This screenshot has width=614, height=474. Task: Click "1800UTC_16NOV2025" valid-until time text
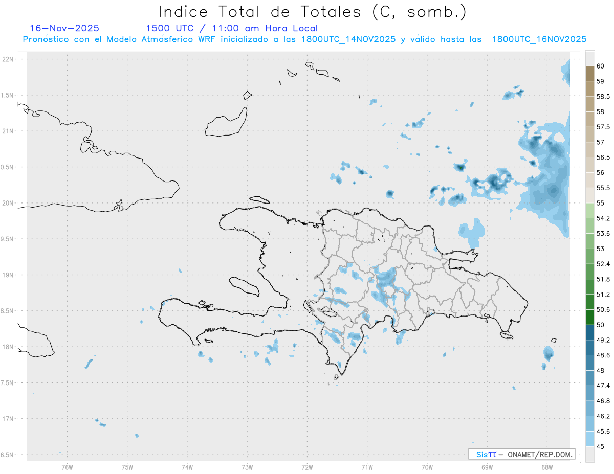click(x=539, y=39)
